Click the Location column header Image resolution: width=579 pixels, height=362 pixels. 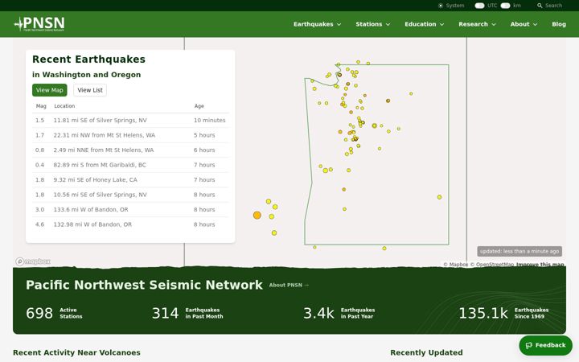point(64,106)
